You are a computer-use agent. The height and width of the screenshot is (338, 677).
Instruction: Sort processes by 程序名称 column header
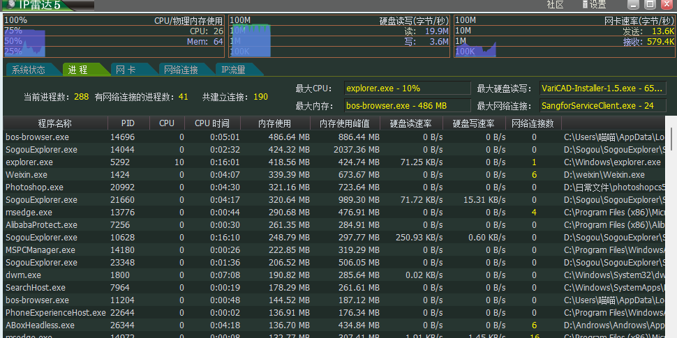coord(54,123)
